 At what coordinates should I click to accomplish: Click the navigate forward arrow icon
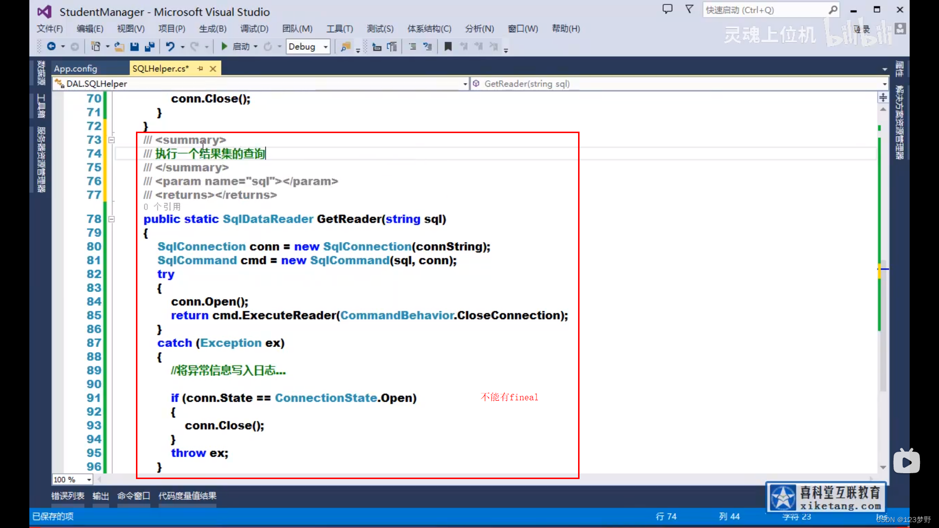(x=74, y=46)
